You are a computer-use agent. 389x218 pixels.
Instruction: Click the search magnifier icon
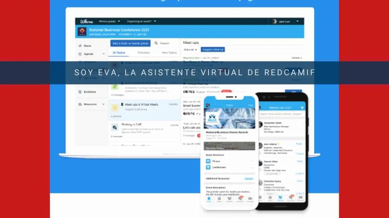[156, 43]
